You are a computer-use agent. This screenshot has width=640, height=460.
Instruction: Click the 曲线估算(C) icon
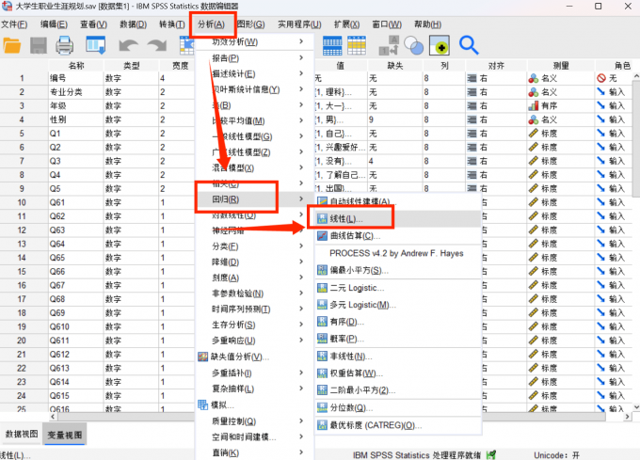pyautogui.click(x=322, y=236)
